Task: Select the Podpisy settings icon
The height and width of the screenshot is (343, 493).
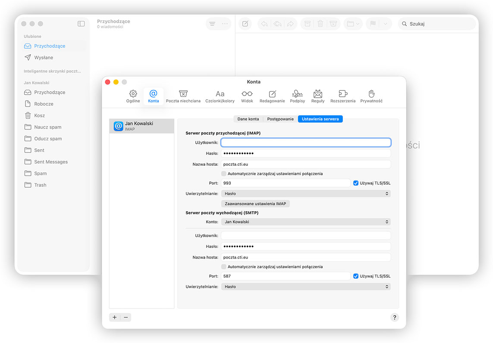Action: click(x=297, y=96)
